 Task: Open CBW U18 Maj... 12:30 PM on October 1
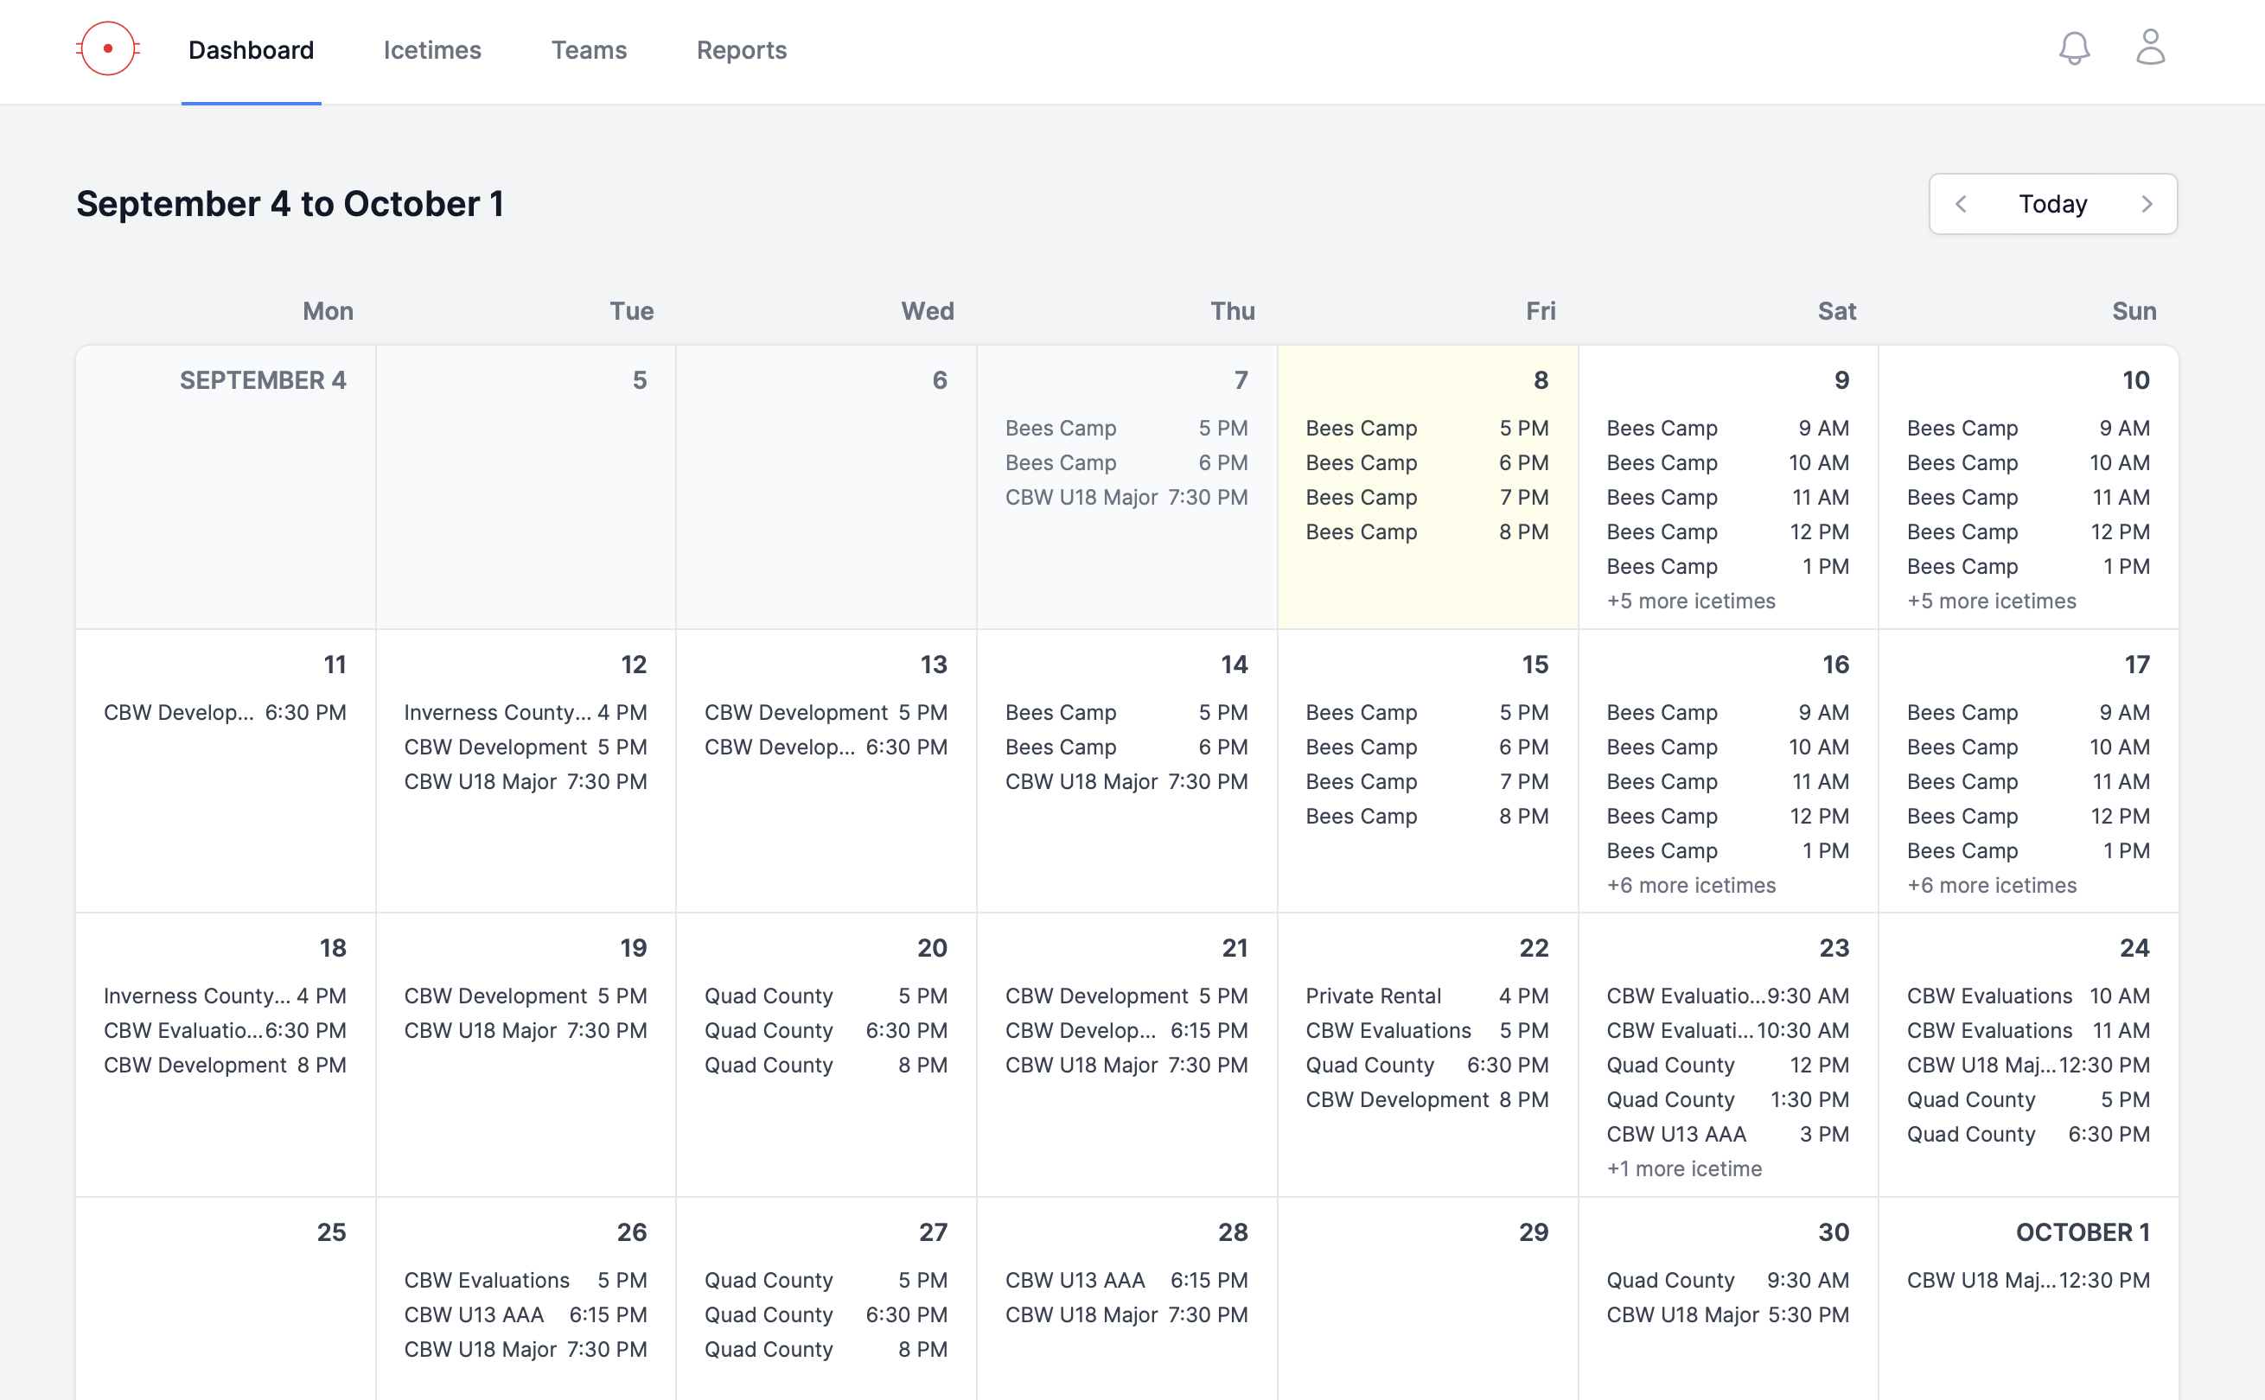coord(2028,1280)
